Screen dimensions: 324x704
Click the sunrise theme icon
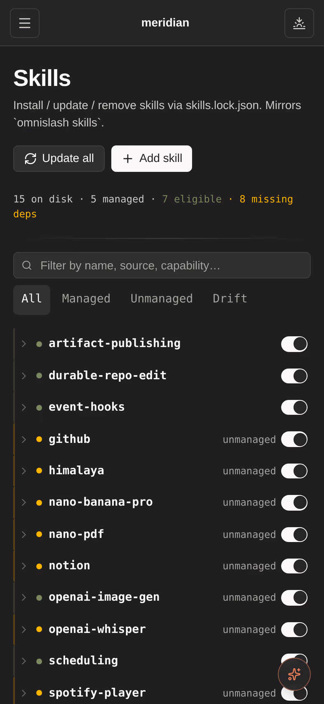point(299,23)
